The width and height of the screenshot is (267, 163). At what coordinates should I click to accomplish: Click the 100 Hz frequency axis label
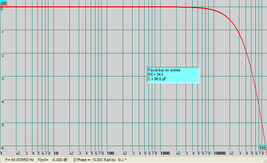[x=110, y=153]
